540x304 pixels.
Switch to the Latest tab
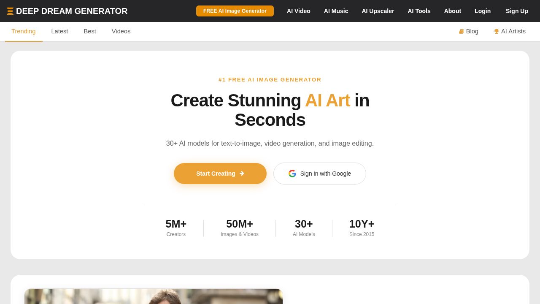59,31
